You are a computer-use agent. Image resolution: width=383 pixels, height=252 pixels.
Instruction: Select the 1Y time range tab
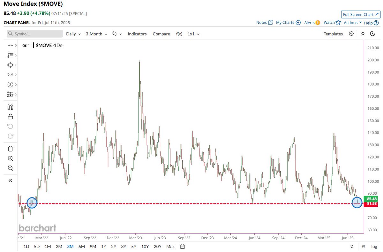click(x=103, y=247)
